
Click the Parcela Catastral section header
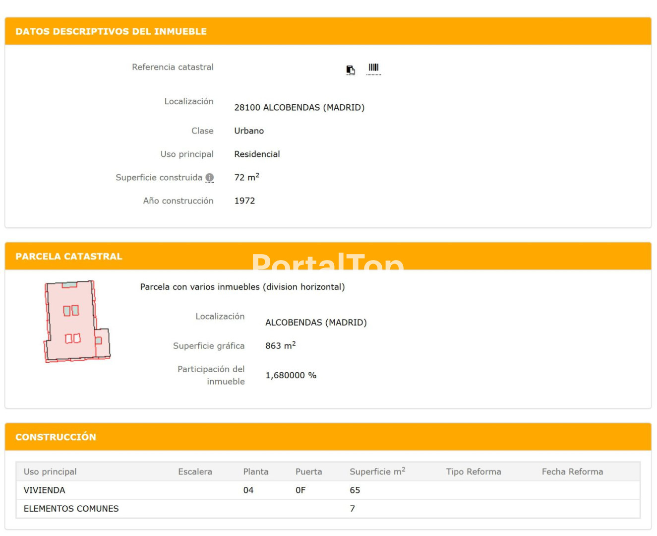69,257
